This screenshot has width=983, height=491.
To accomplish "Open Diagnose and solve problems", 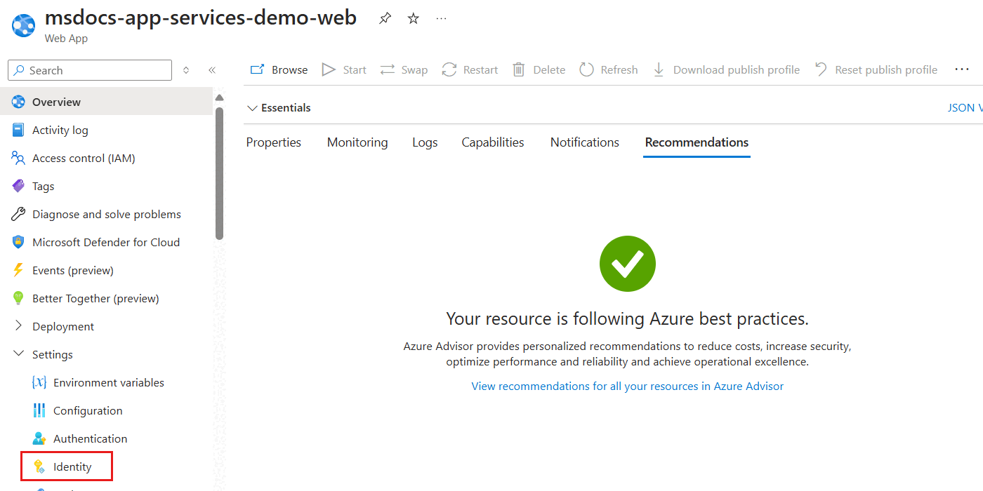I will point(107,214).
